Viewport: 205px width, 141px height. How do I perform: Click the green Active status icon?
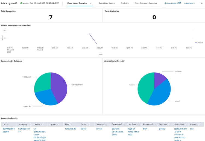21,4
